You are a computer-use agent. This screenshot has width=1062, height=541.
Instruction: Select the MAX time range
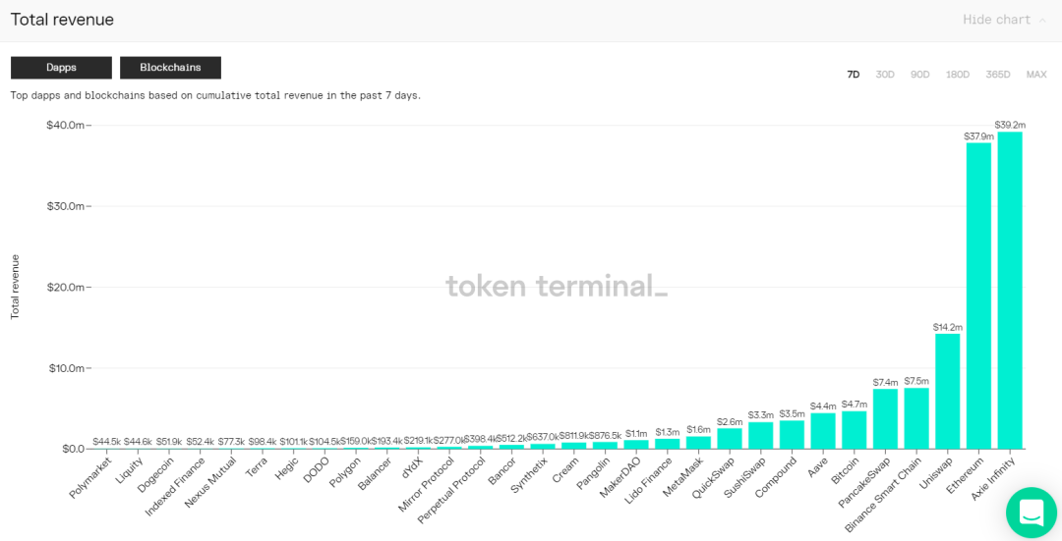point(1036,75)
